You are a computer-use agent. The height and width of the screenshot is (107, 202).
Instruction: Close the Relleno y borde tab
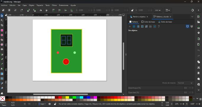[170, 17]
